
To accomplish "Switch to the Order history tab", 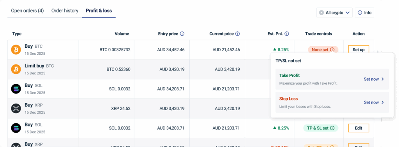I will (65, 11).
